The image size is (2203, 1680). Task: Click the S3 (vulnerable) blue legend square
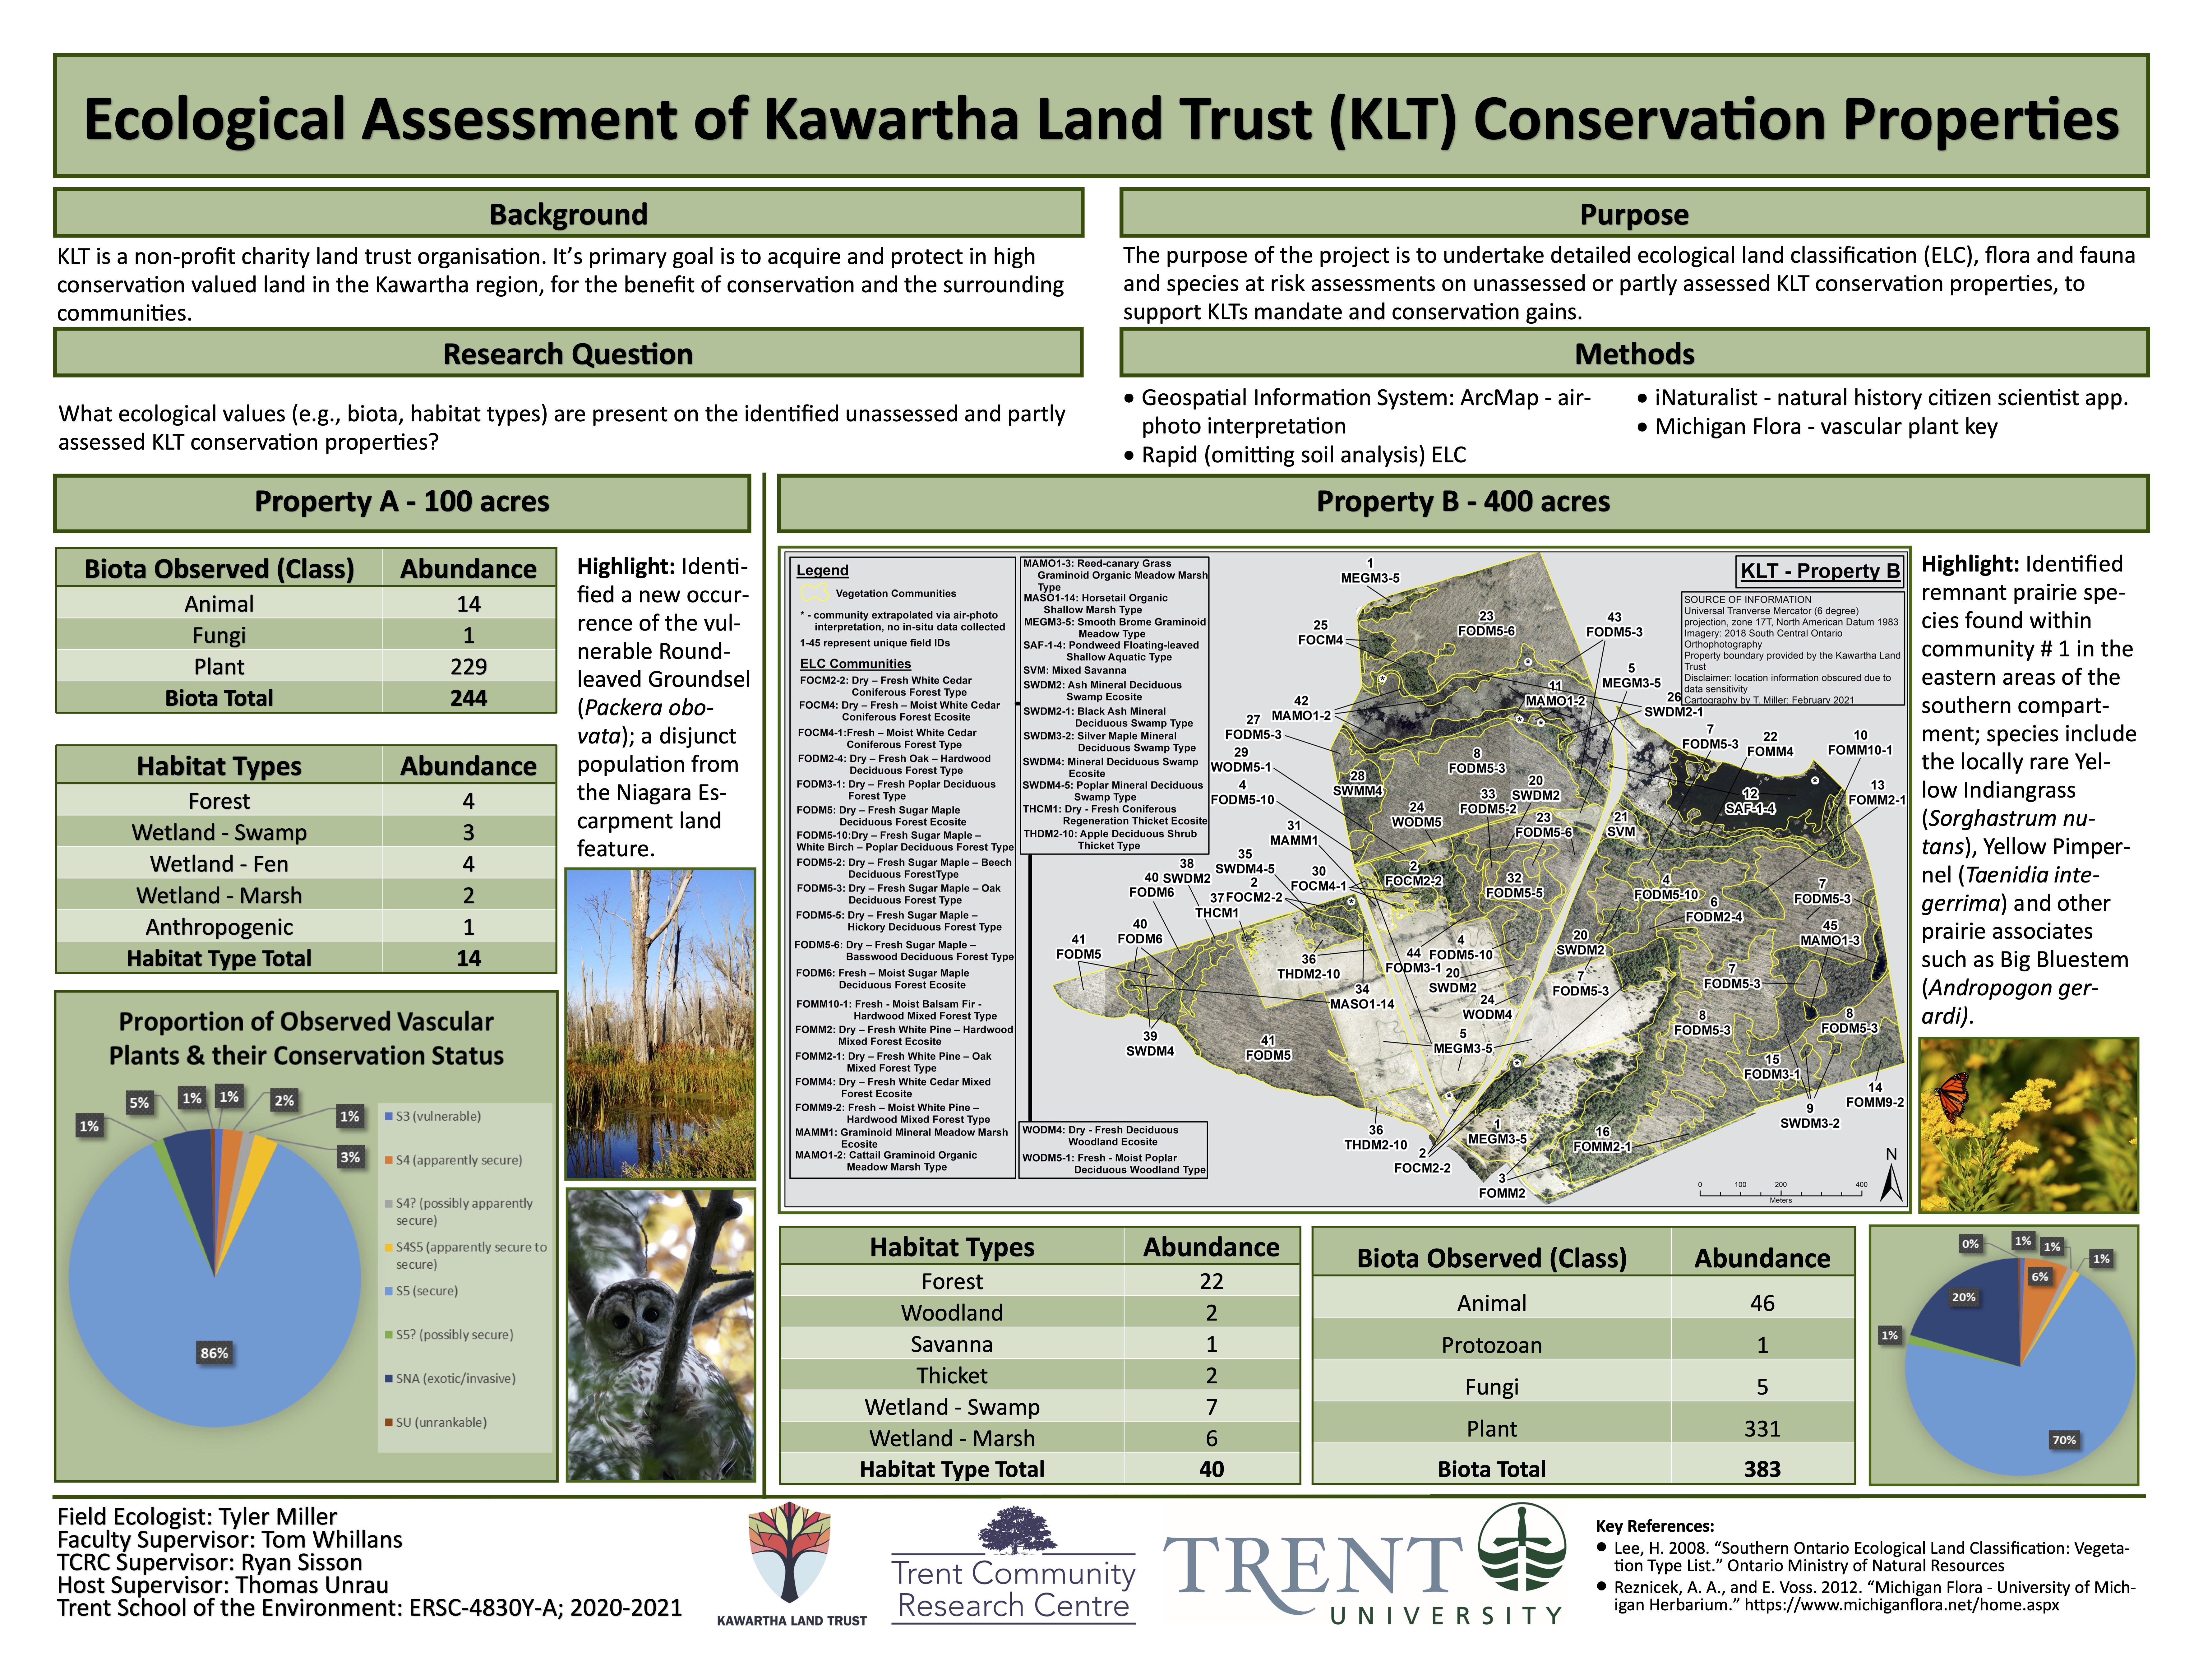pyautogui.click(x=389, y=1116)
